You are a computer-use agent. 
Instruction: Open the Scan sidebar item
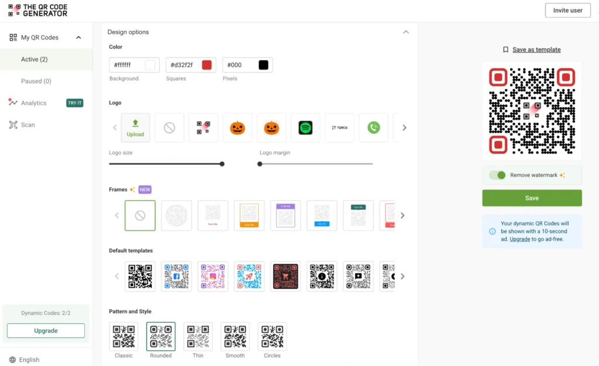coord(27,125)
